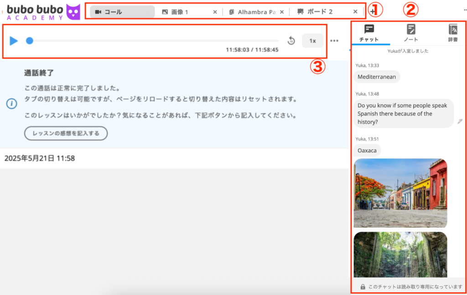Switch to the ボード 2 tab
The height and width of the screenshot is (295, 467).
(319, 12)
